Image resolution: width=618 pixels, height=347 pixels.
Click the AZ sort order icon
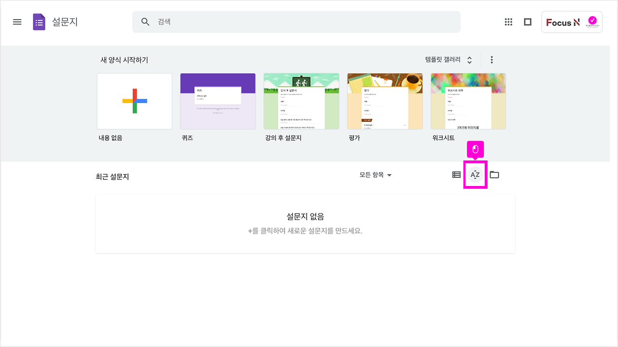(x=475, y=174)
